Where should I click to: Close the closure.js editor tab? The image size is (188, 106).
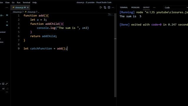28,7
